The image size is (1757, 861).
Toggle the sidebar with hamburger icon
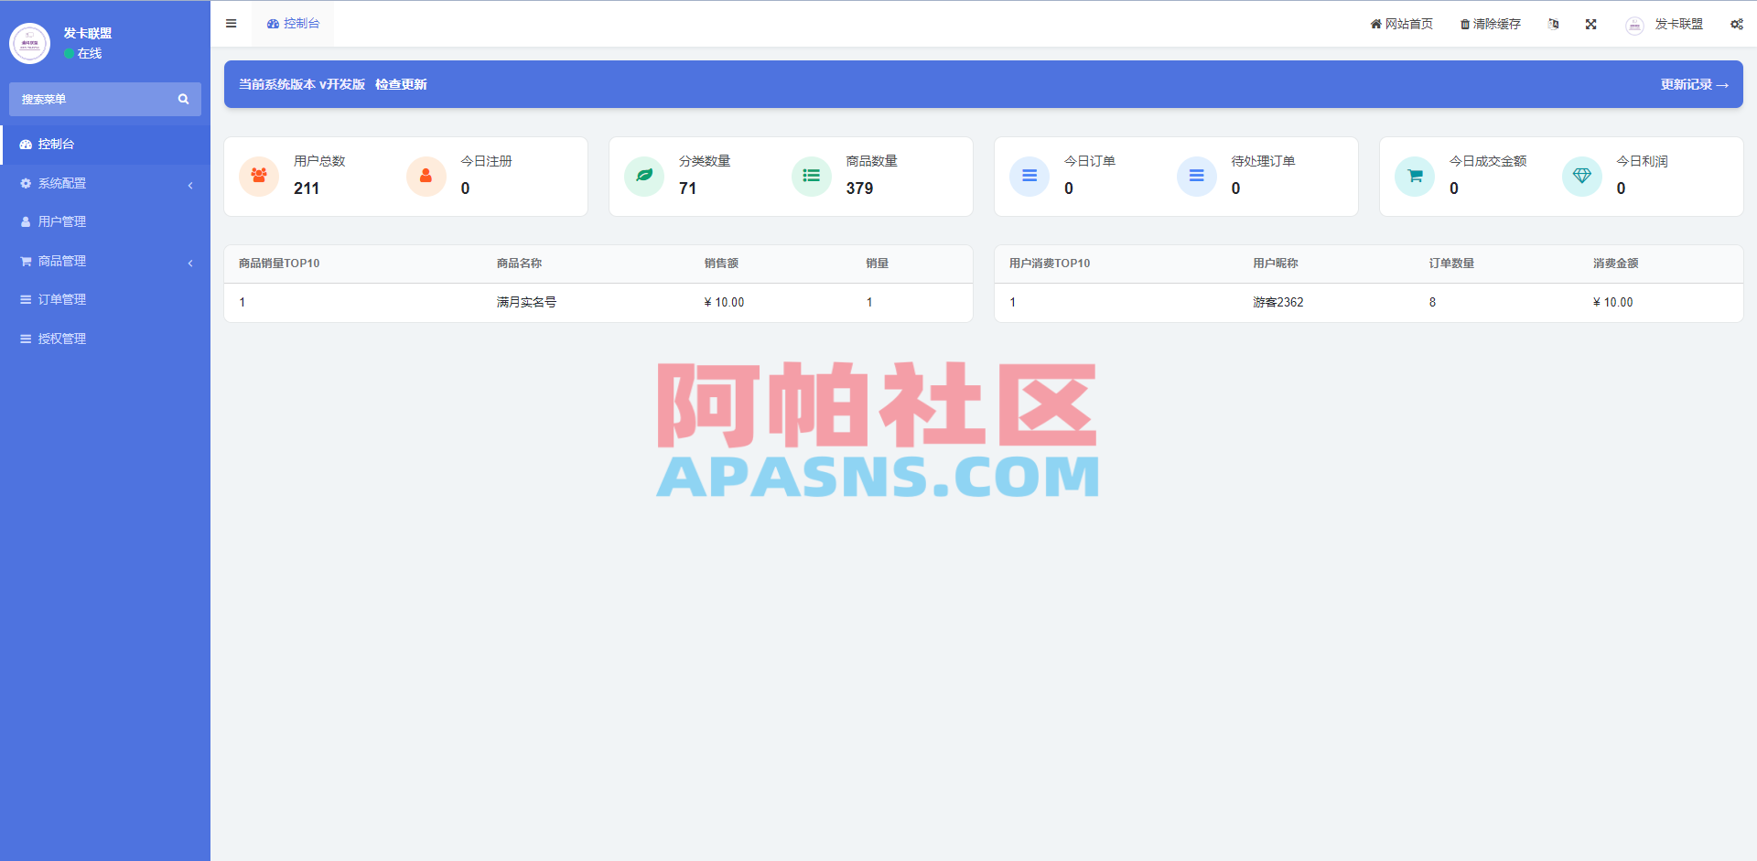(231, 24)
